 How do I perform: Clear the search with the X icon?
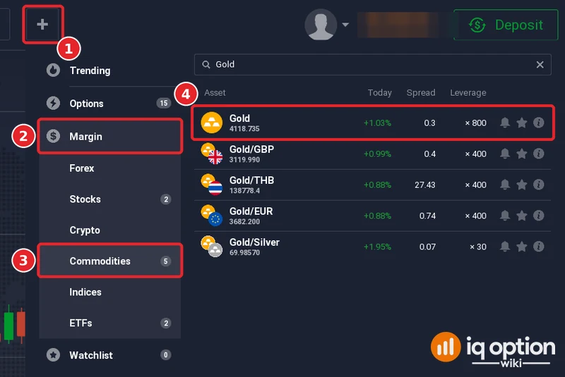540,65
